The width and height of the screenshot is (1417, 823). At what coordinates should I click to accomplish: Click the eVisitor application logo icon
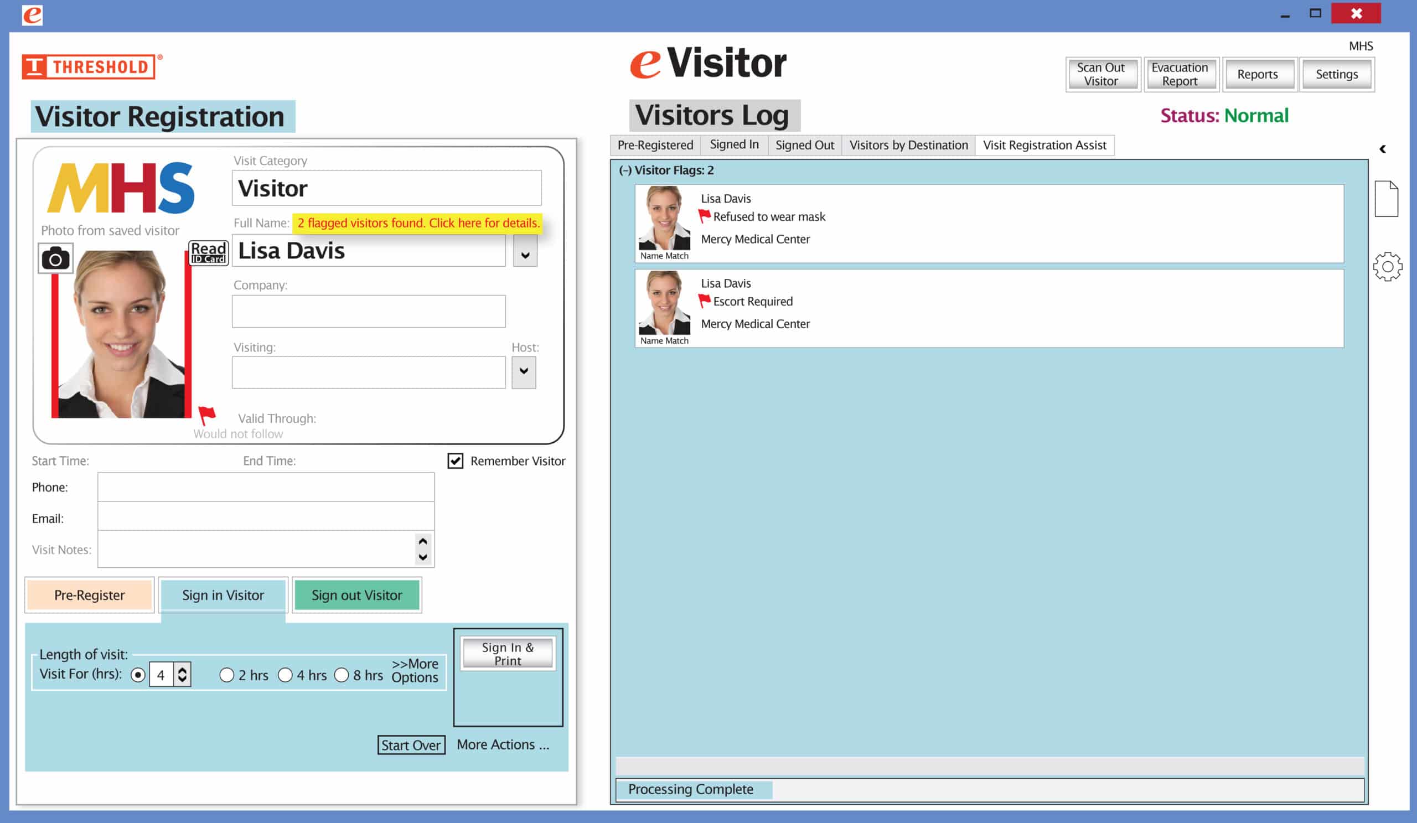tap(32, 15)
